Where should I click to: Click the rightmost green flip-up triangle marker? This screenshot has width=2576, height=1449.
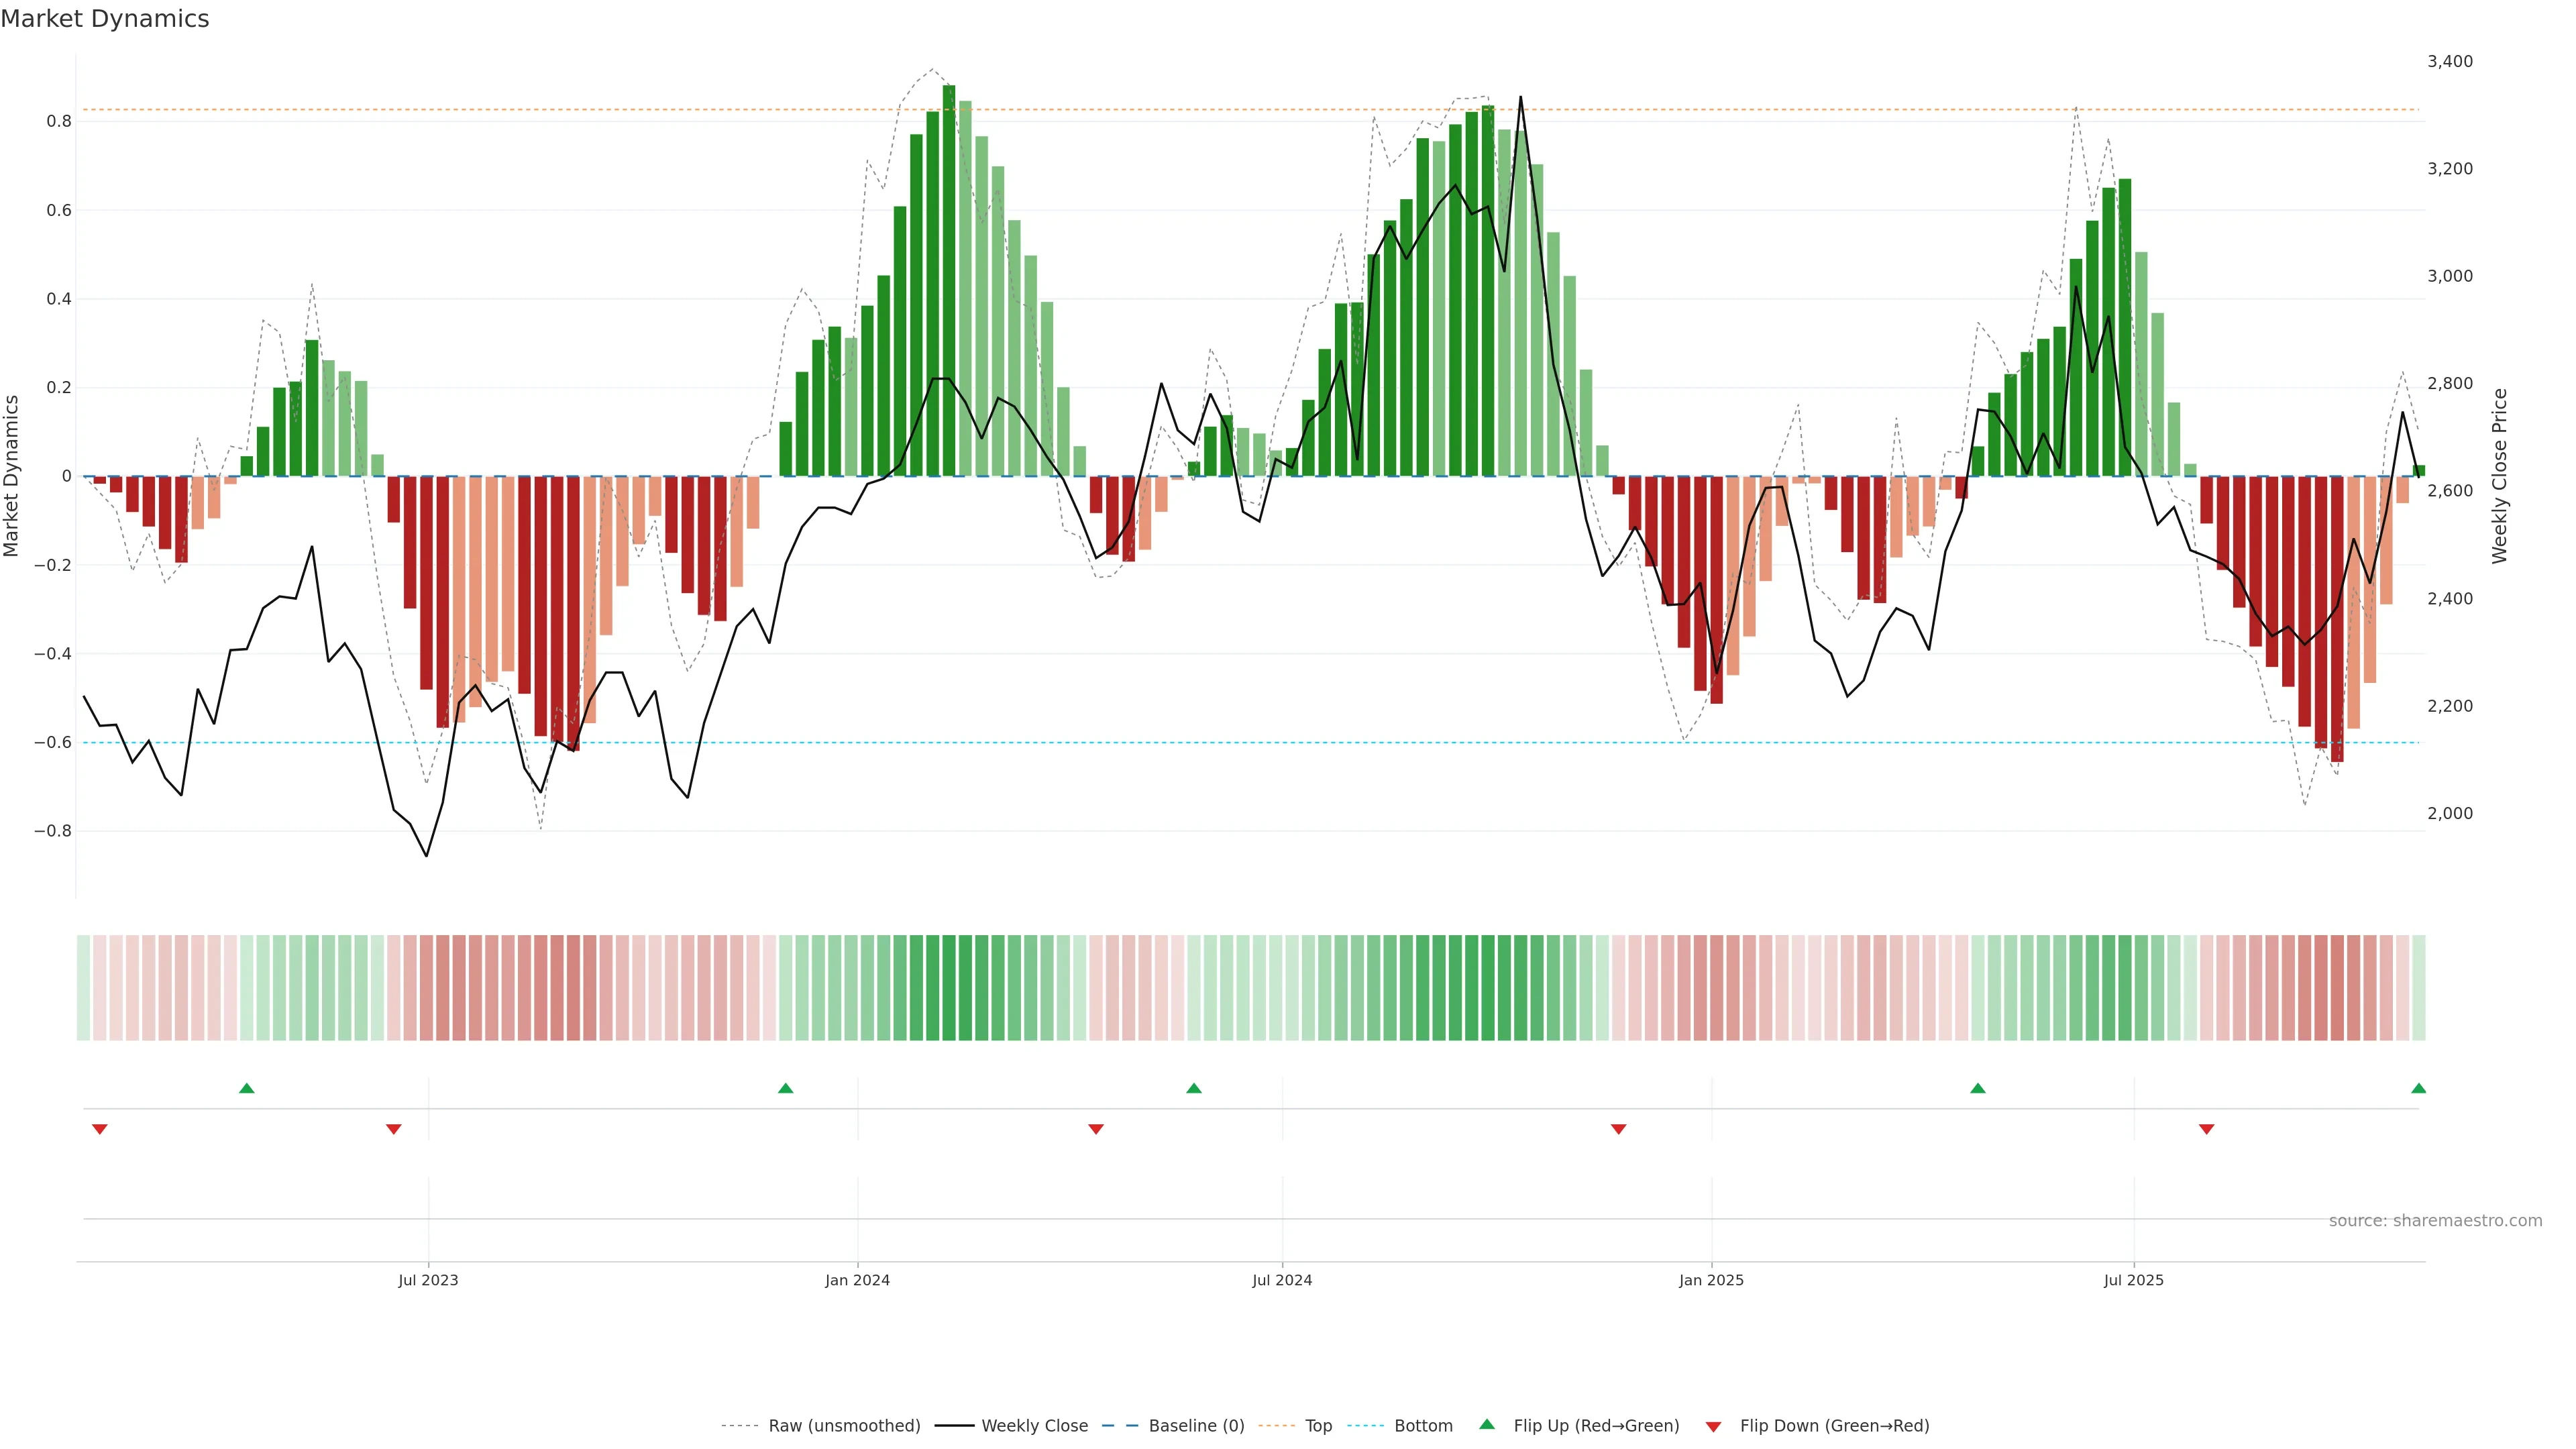coord(2418,1088)
